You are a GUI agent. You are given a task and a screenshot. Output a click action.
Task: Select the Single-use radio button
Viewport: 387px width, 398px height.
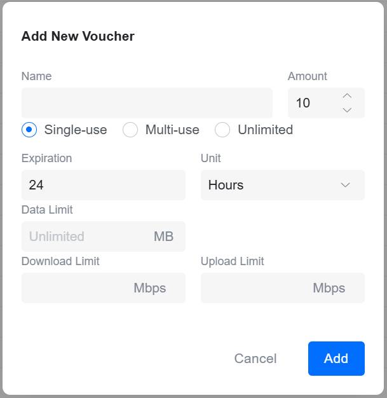(x=29, y=130)
